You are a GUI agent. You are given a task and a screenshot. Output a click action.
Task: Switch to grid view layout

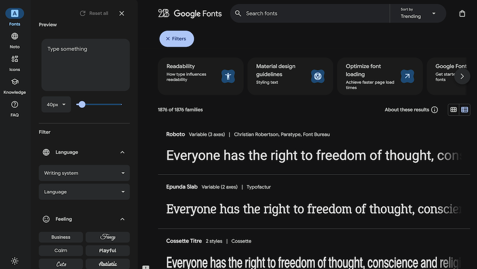pos(454,110)
